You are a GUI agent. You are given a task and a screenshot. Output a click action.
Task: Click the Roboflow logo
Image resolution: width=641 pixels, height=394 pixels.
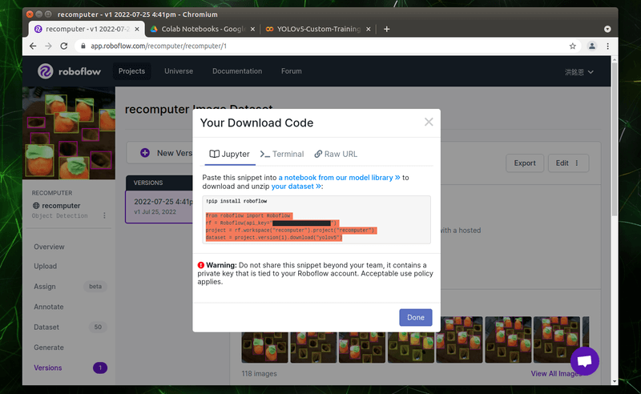(x=69, y=71)
